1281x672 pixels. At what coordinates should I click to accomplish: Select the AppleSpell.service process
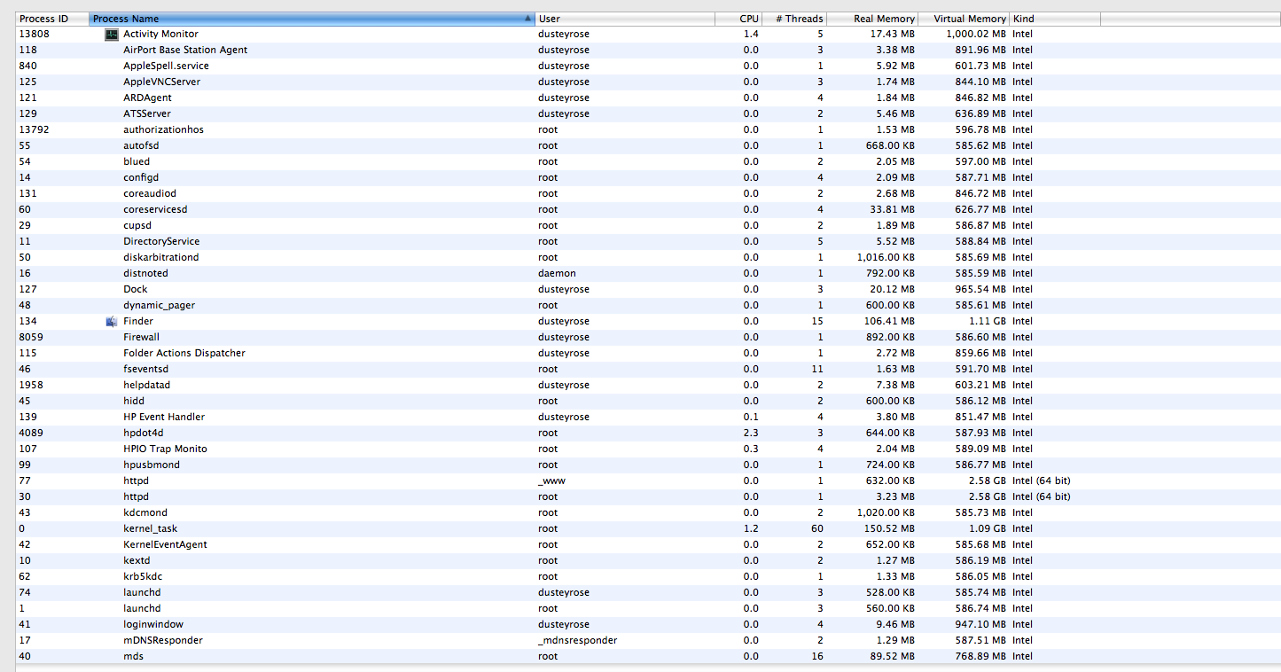[x=648, y=66]
